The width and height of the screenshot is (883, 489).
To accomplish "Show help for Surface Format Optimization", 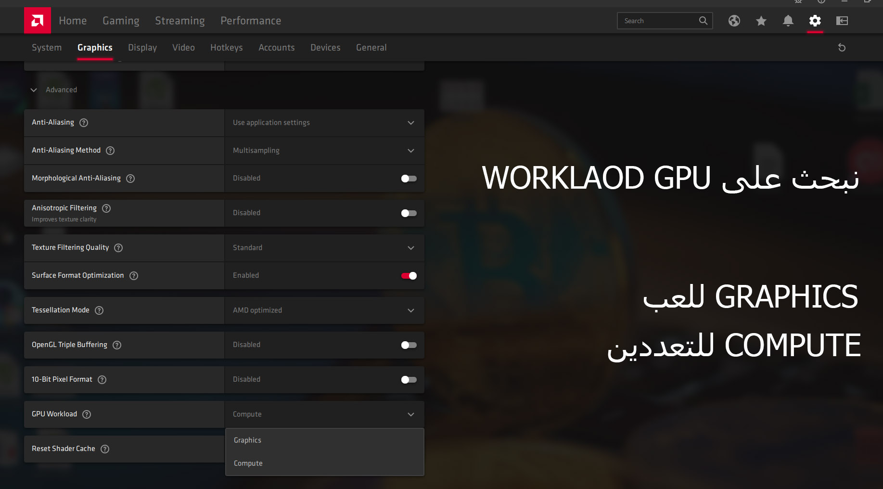I will pyautogui.click(x=134, y=276).
